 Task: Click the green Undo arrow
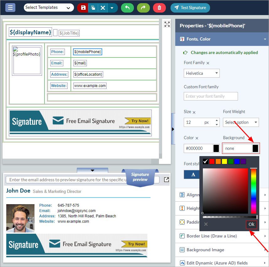tap(127, 8)
